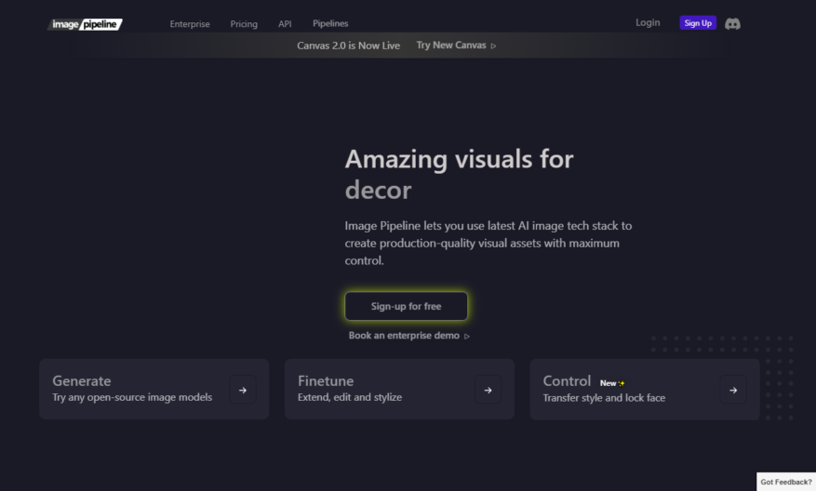
Task: Click the Sign-up for free button
Action: (x=406, y=306)
